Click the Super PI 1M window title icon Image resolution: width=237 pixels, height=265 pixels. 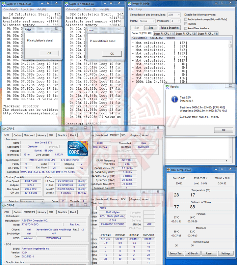pos(4,4)
